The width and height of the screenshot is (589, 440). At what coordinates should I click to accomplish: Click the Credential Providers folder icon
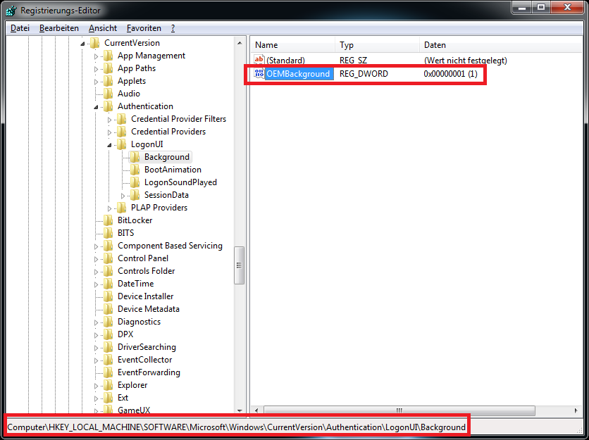pyautogui.click(x=121, y=132)
